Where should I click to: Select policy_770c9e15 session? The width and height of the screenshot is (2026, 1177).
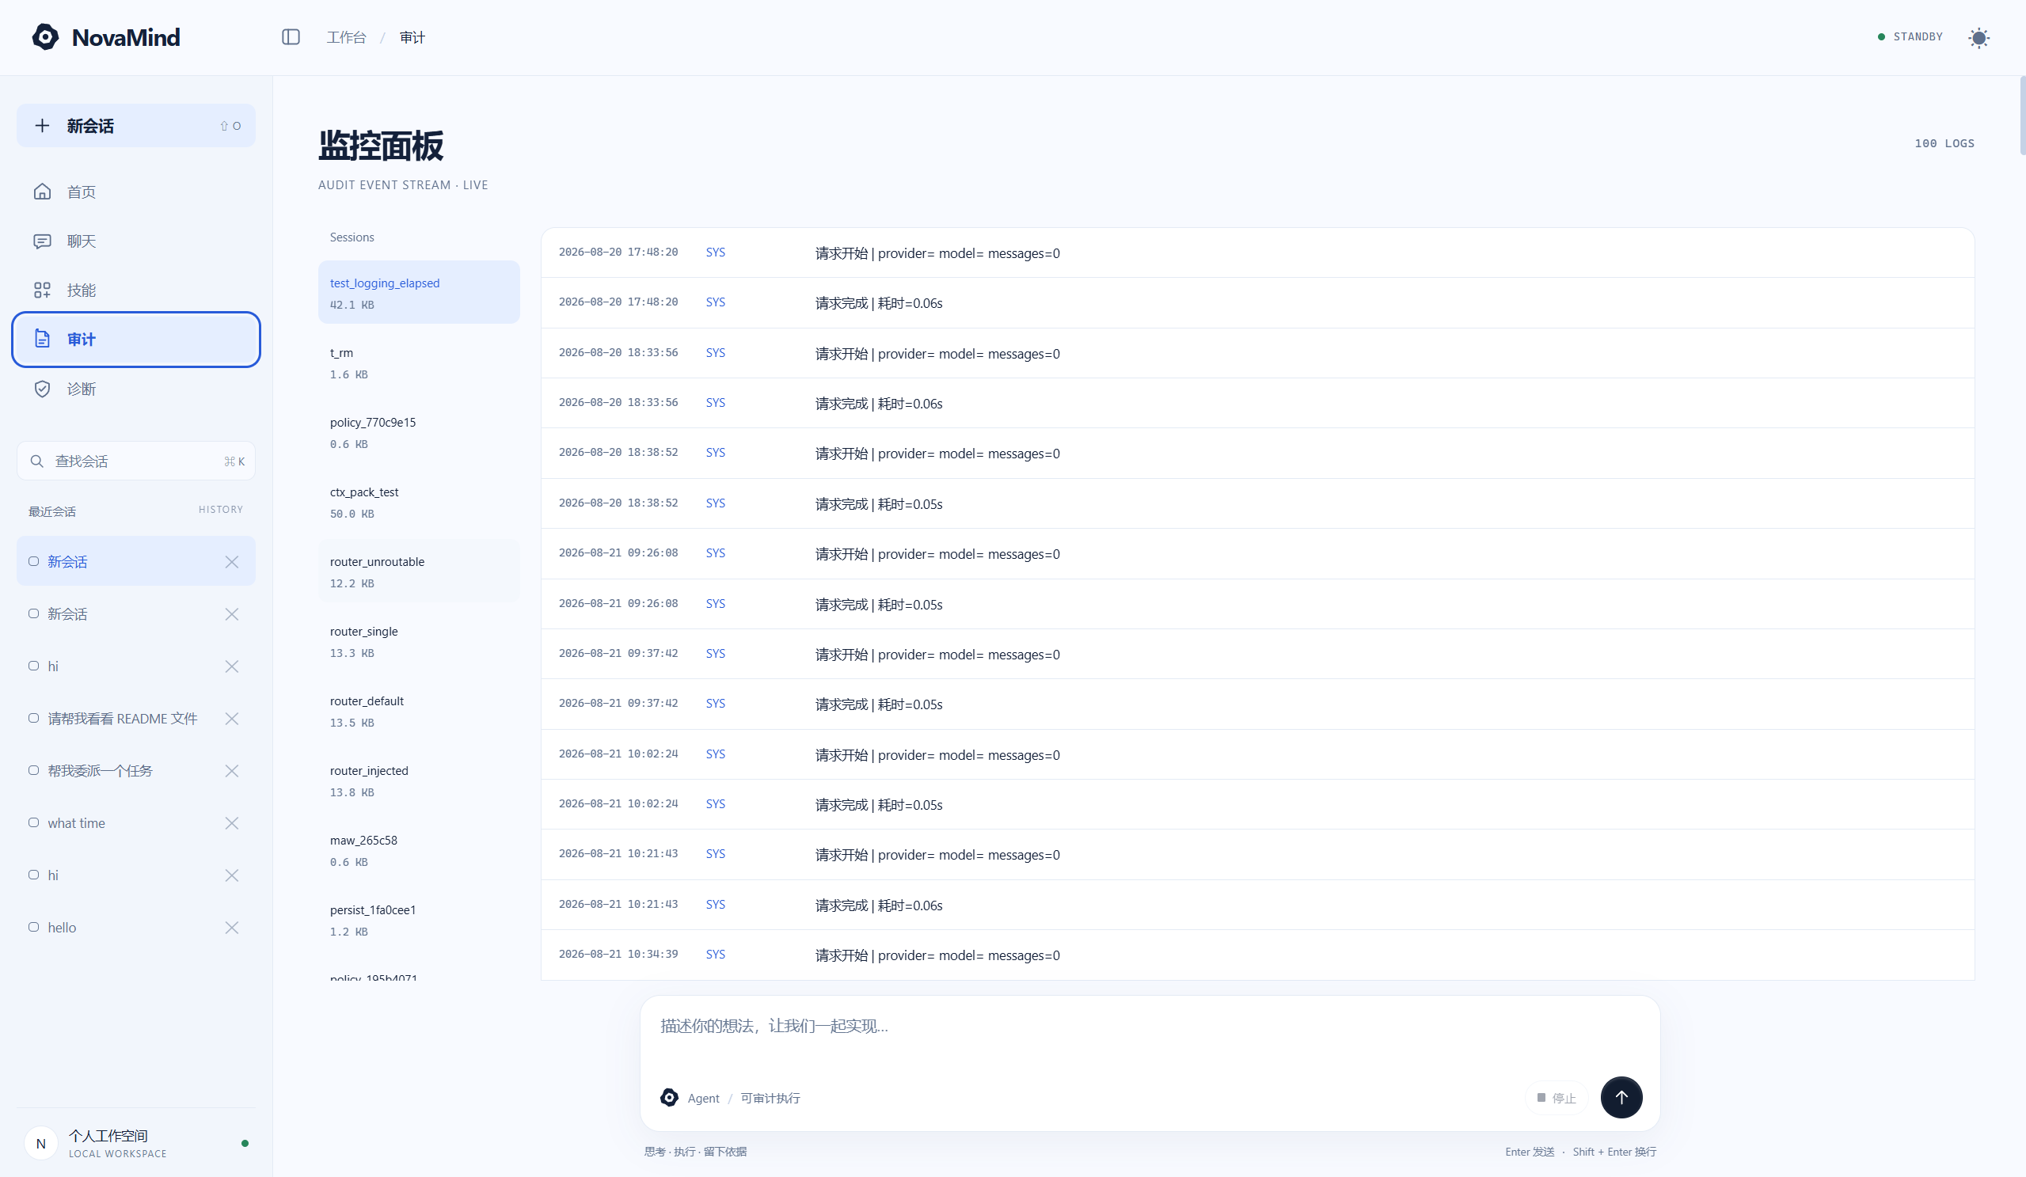(x=419, y=432)
